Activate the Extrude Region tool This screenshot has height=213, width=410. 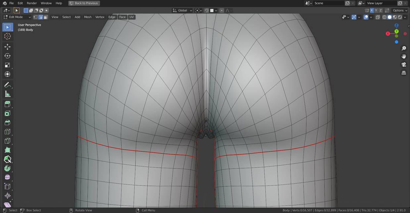coord(8,104)
